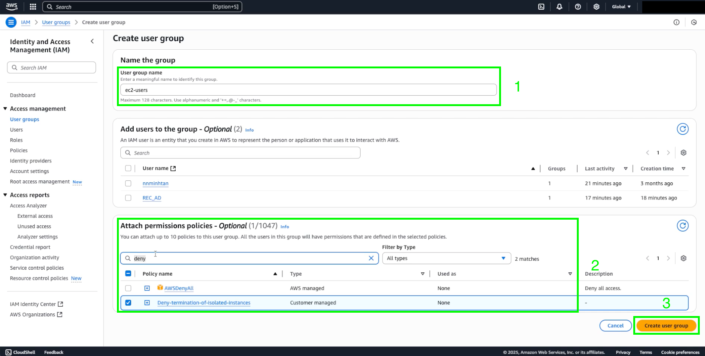Check the REC_AD user checkbox

click(x=128, y=198)
